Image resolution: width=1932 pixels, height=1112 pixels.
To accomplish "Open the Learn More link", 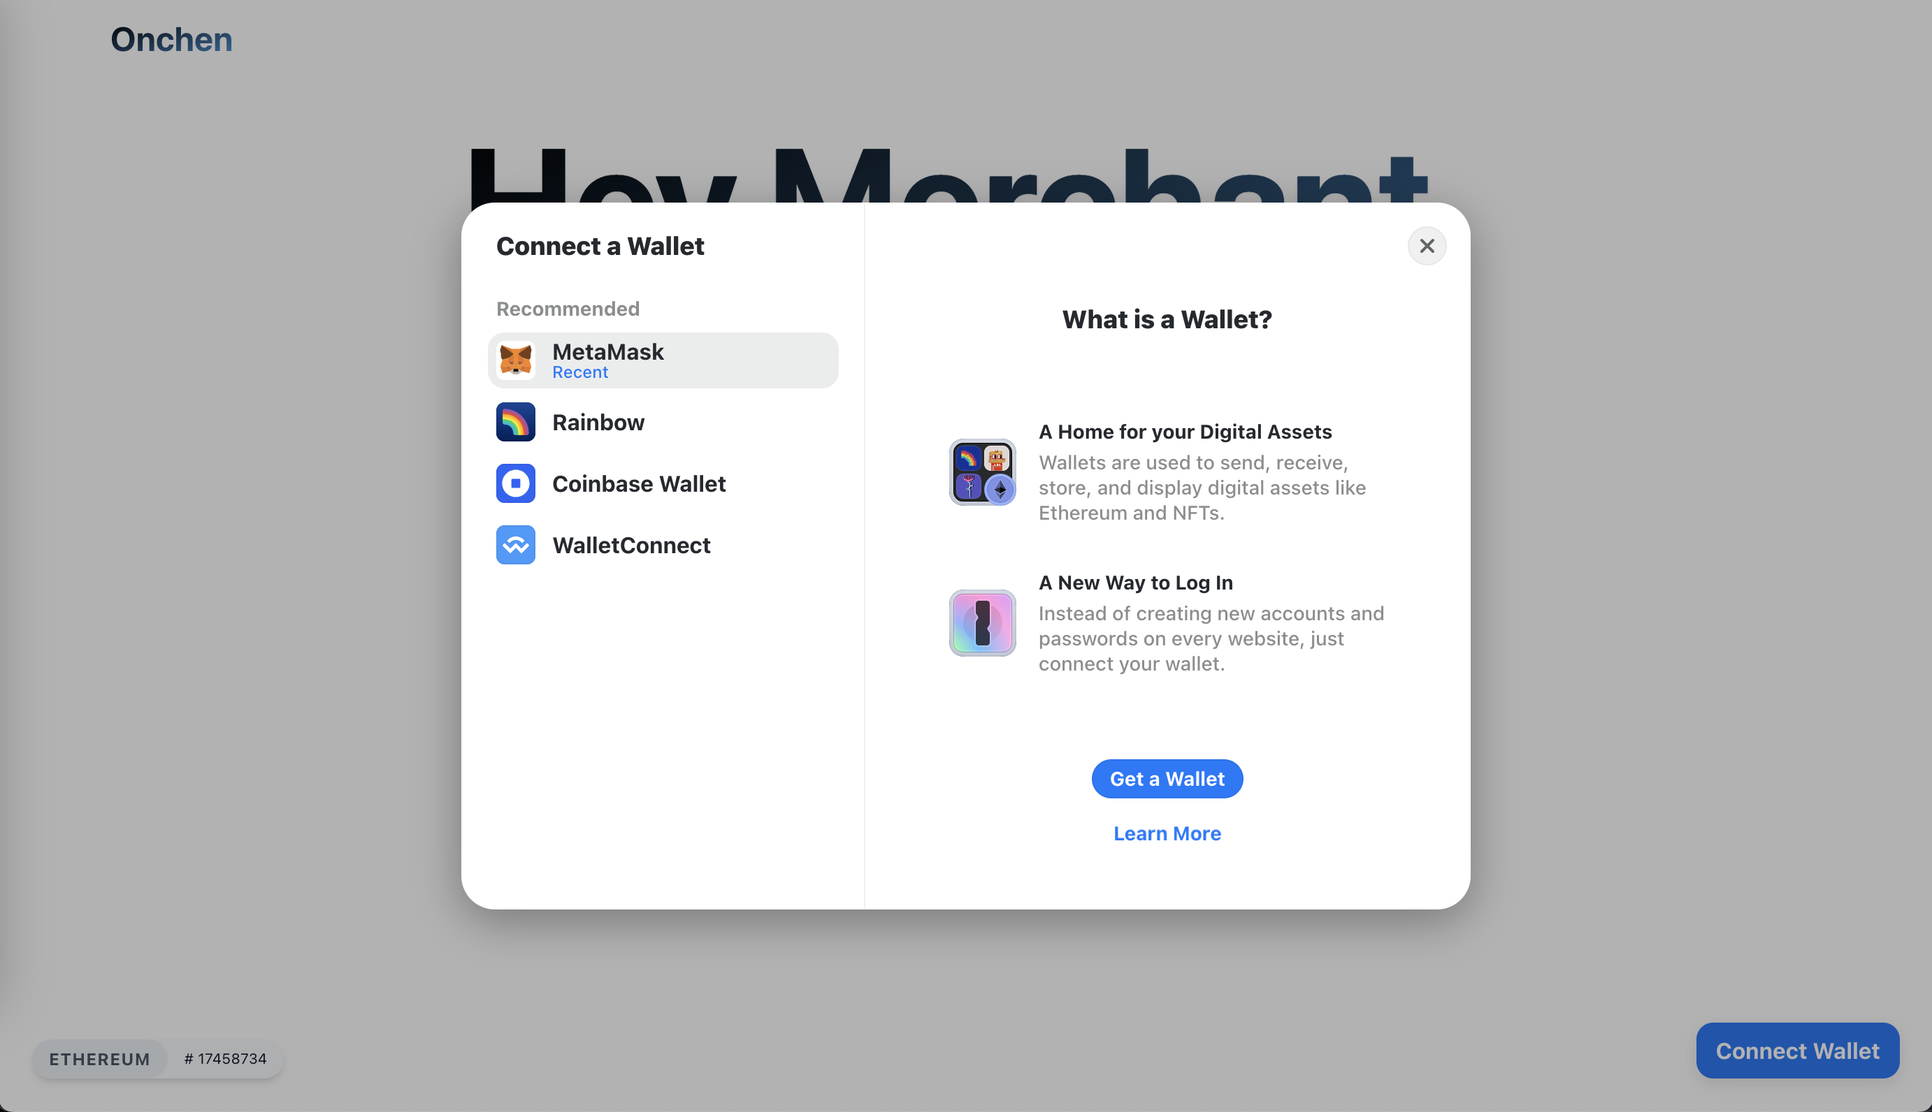I will click(1167, 833).
